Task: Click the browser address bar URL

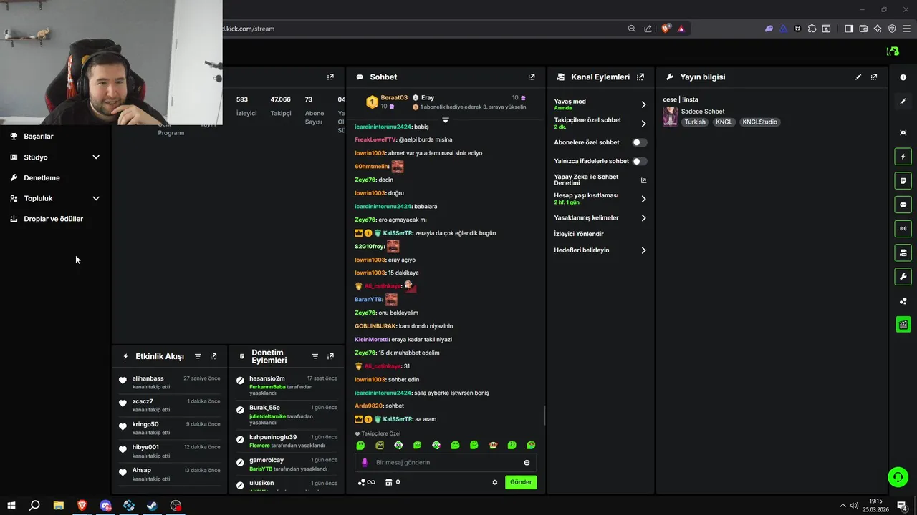Action: click(248, 29)
